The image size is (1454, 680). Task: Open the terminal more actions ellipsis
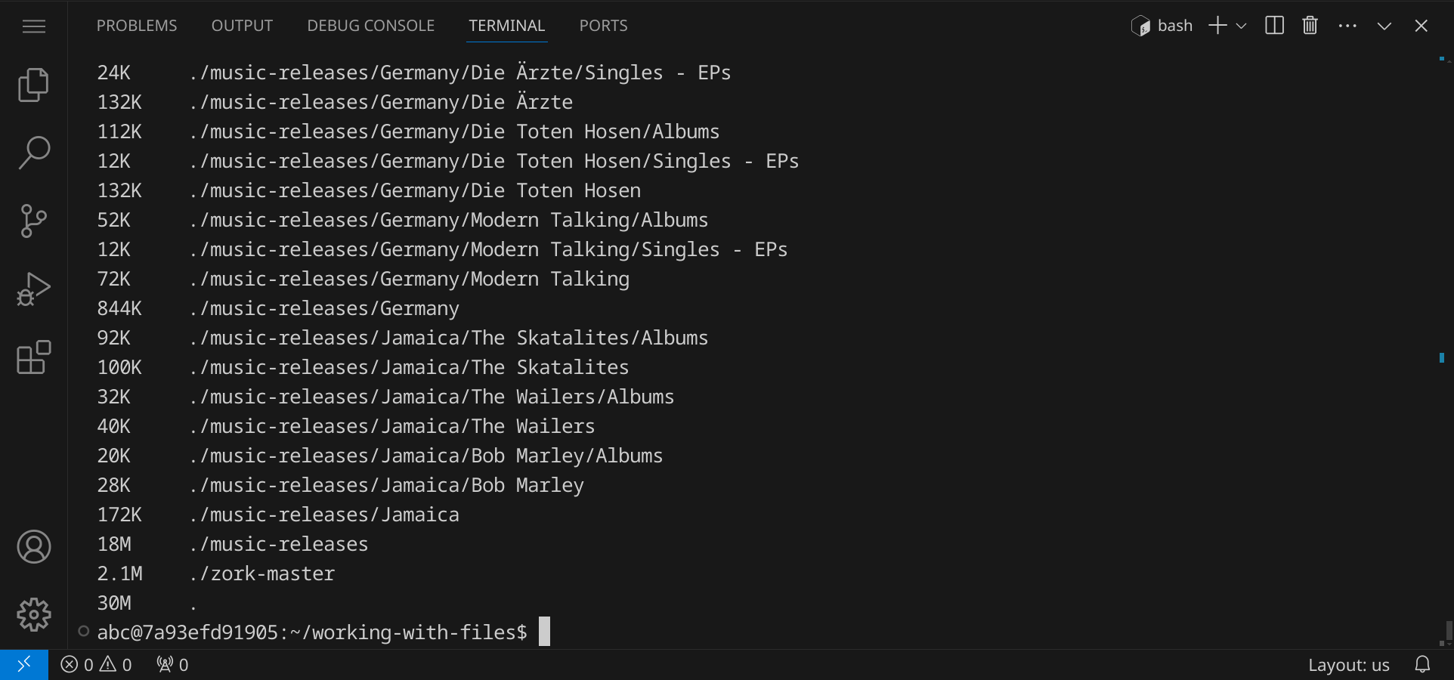coord(1347,26)
